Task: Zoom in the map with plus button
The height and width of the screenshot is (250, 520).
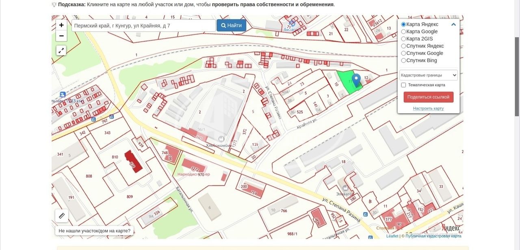Action: pyautogui.click(x=61, y=25)
